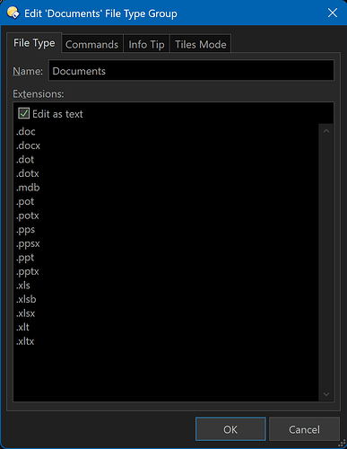
Task: Uncheck the Edit as text checkbox
Action: pos(23,114)
